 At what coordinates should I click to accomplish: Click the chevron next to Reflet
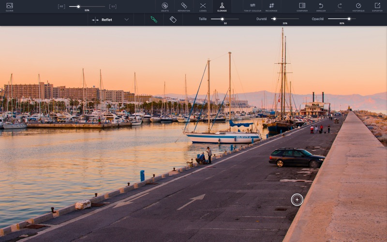(x=127, y=20)
